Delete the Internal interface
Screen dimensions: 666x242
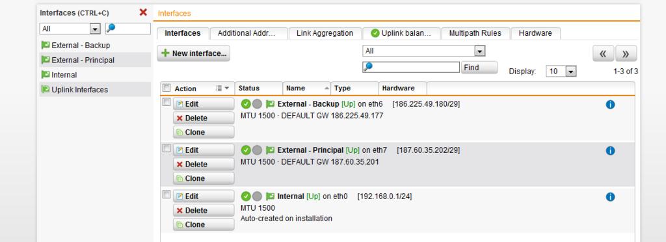coord(204,211)
